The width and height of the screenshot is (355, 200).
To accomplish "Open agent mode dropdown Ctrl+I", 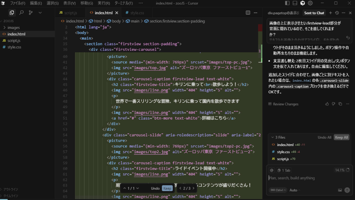I will 278,190.
